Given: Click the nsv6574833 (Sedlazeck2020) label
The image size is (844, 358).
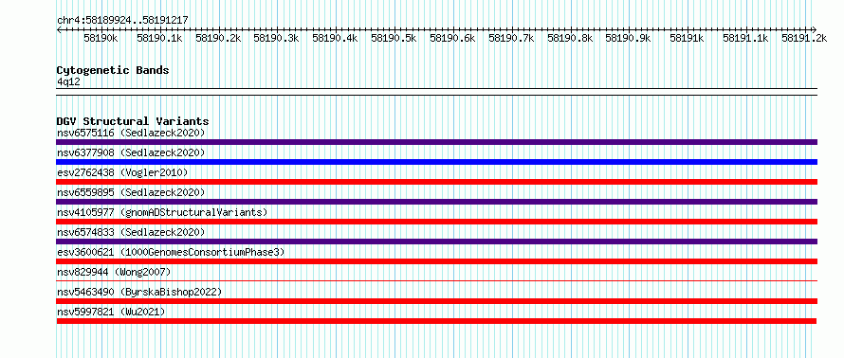Looking at the screenshot, I should [131, 232].
